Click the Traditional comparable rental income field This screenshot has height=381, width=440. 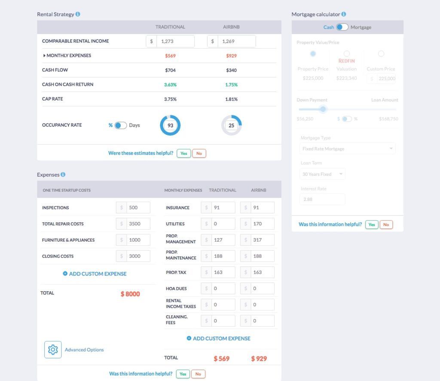click(x=176, y=41)
